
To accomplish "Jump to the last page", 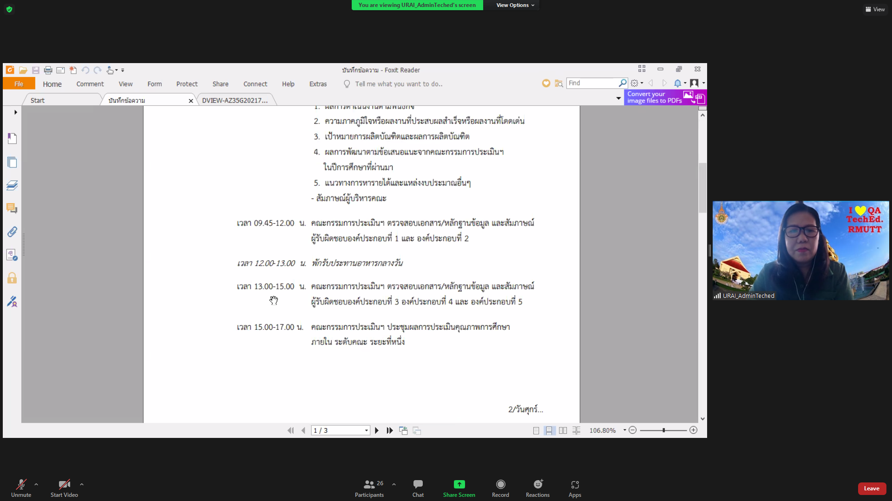I will click(x=390, y=430).
